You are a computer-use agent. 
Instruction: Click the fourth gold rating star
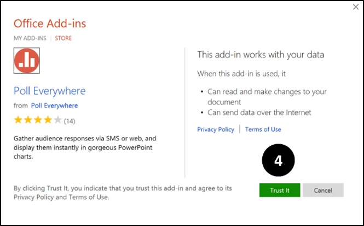click(x=48, y=120)
